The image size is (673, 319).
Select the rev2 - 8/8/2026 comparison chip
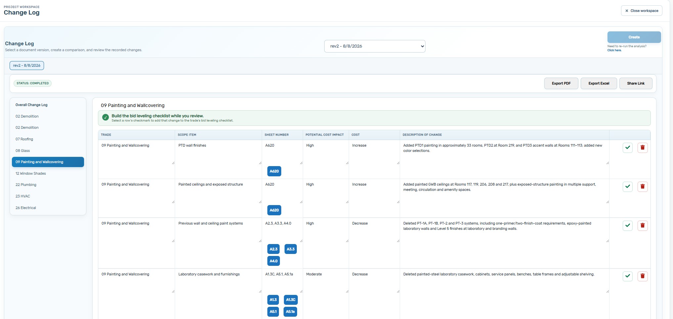coord(27,65)
